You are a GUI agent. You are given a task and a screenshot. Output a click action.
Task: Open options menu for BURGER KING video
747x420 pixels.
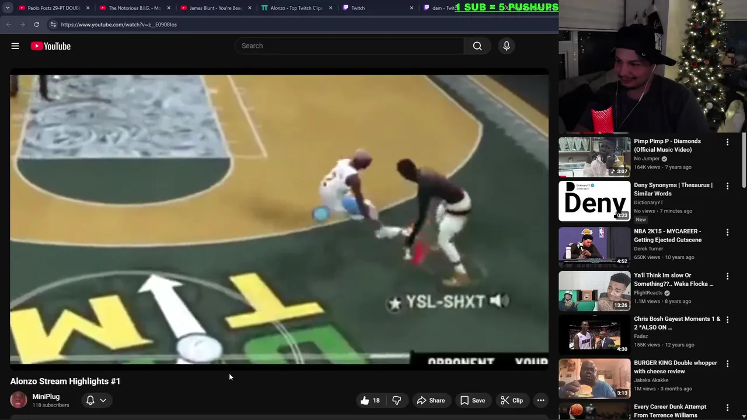(x=727, y=364)
